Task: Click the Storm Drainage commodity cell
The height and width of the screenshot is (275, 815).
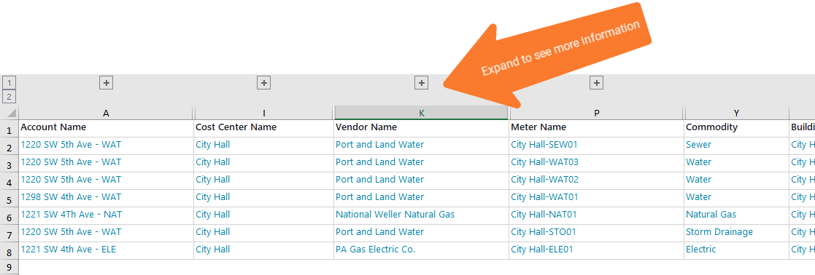Action: [719, 232]
